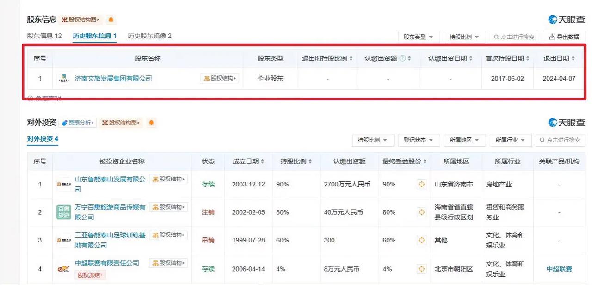
Task: Open 图表分析 for 对外投资
Action: 78,123
